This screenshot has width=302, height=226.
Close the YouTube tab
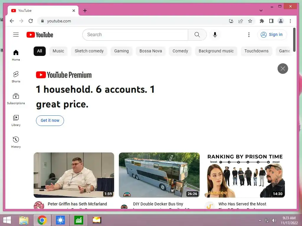tap(73, 11)
